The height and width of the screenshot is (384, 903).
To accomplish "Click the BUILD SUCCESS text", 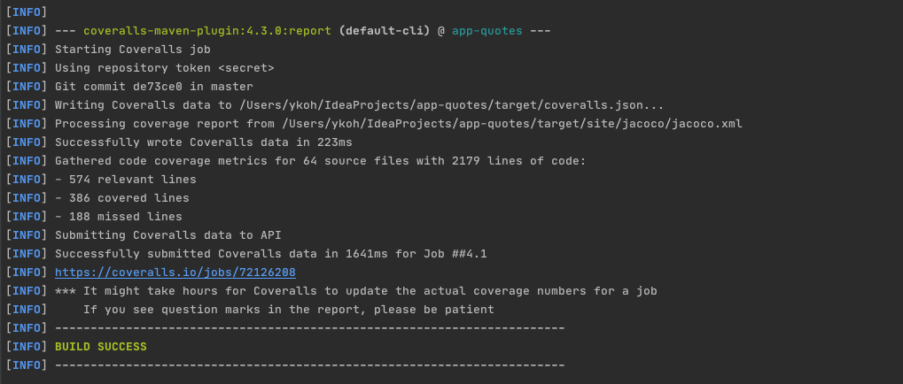I will (x=100, y=346).
